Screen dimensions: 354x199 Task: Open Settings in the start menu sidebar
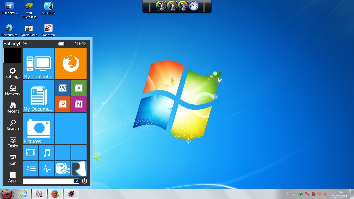13,73
